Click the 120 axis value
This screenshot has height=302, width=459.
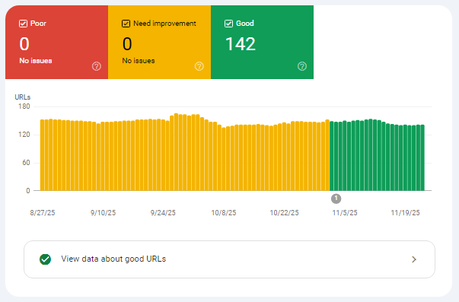[24, 135]
